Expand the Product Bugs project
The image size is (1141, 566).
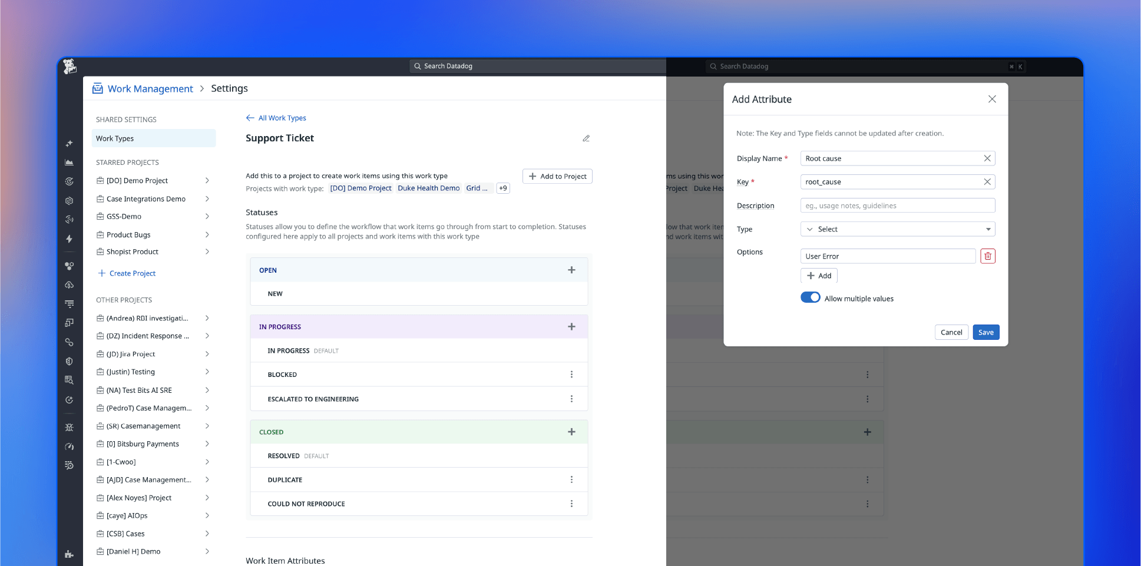pyautogui.click(x=207, y=234)
